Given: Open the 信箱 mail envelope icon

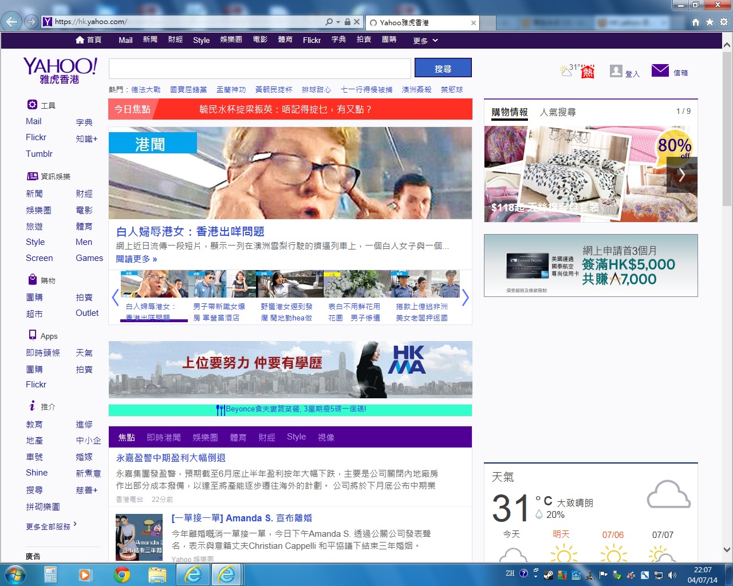Looking at the screenshot, I should tap(660, 70).
